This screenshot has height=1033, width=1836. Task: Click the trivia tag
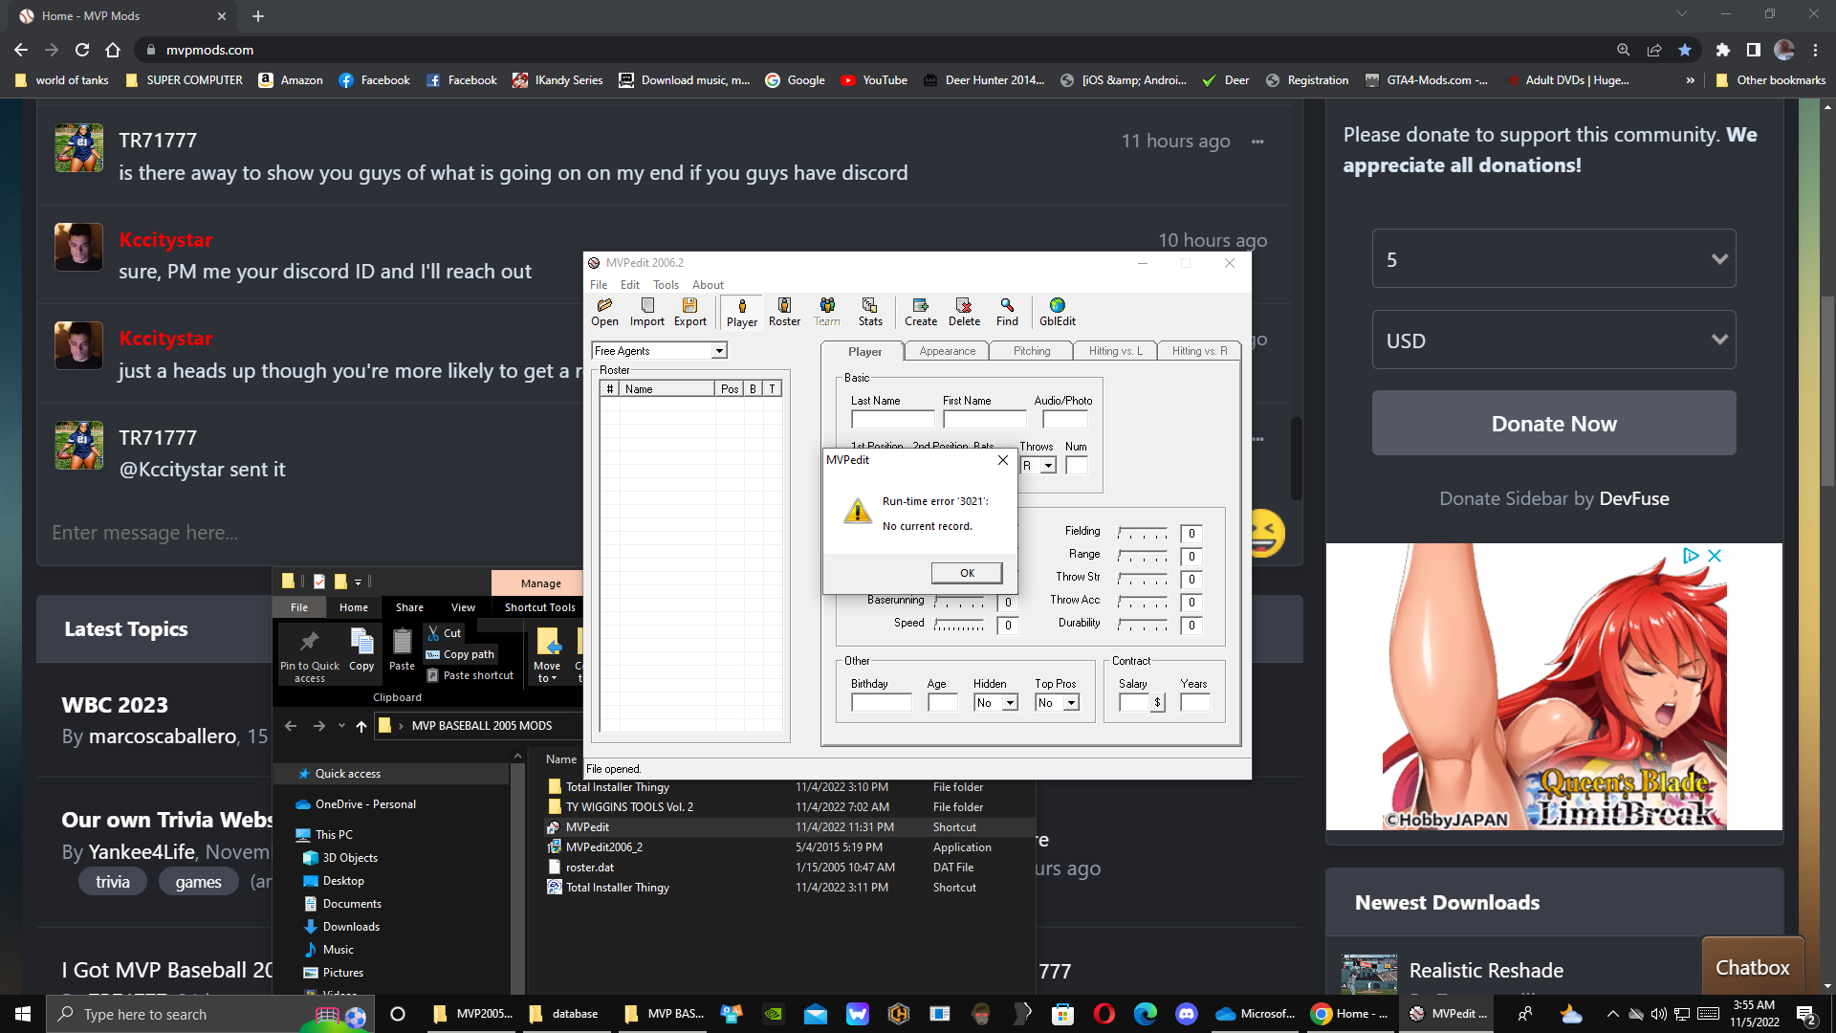(113, 882)
